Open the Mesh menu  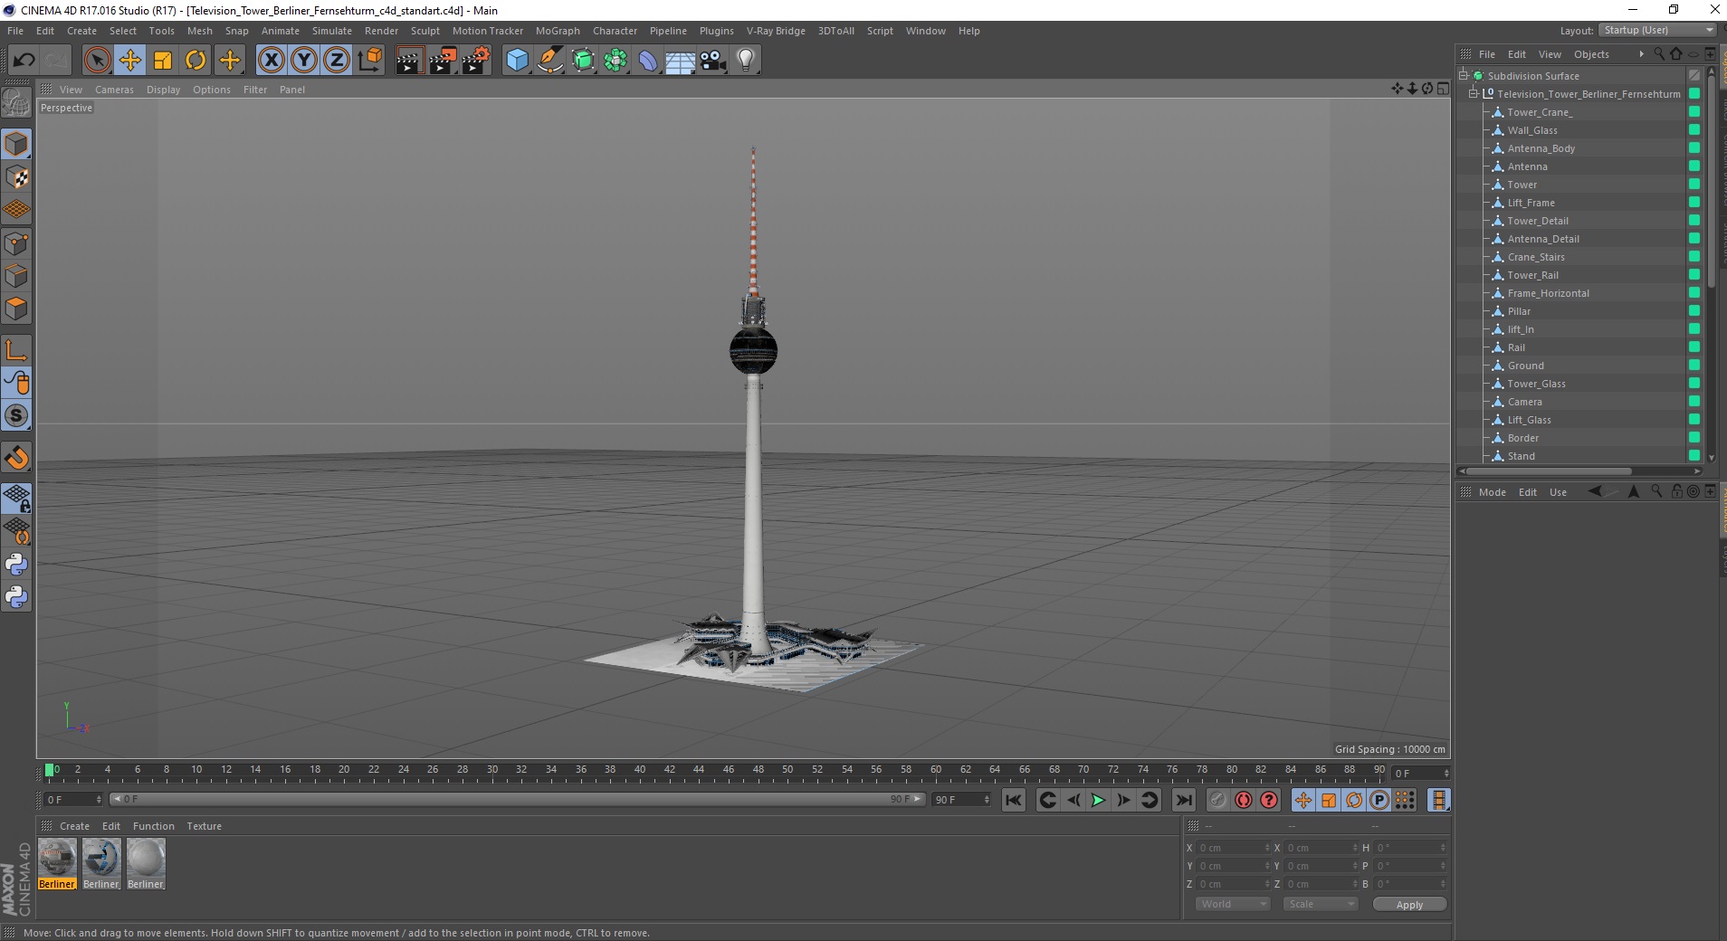200,31
